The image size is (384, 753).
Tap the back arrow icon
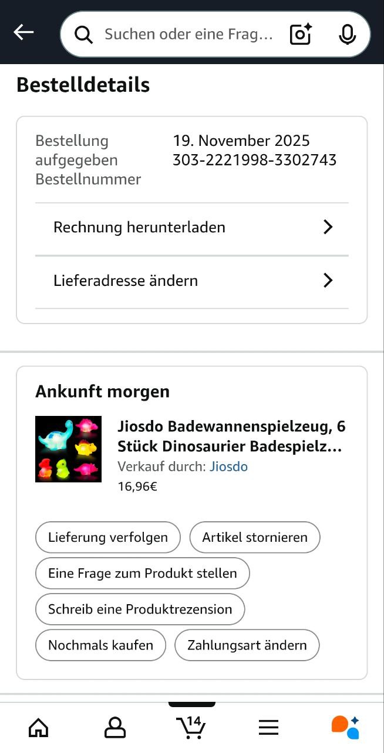point(23,33)
